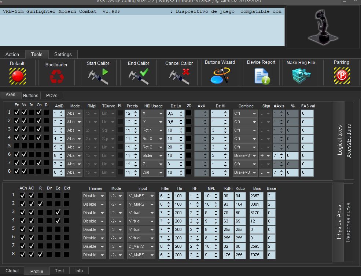The width and height of the screenshot is (361, 276).
Task: Activate the Parking icon
Action: coord(342,76)
